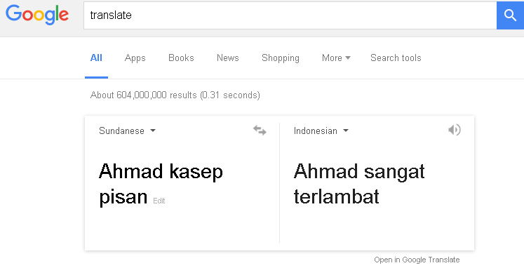Screen dimensions: 524x275
Task: Switch to the Apps tab
Action: pos(135,58)
